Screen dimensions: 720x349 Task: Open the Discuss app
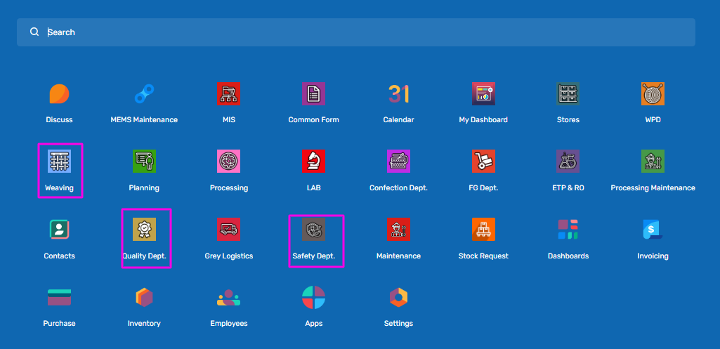pyautogui.click(x=59, y=94)
